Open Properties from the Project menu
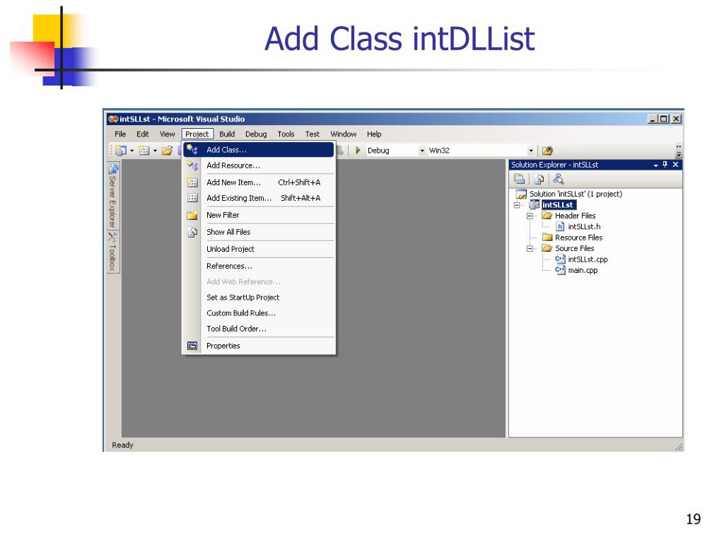Image resolution: width=724 pixels, height=543 pixels. 259,346
